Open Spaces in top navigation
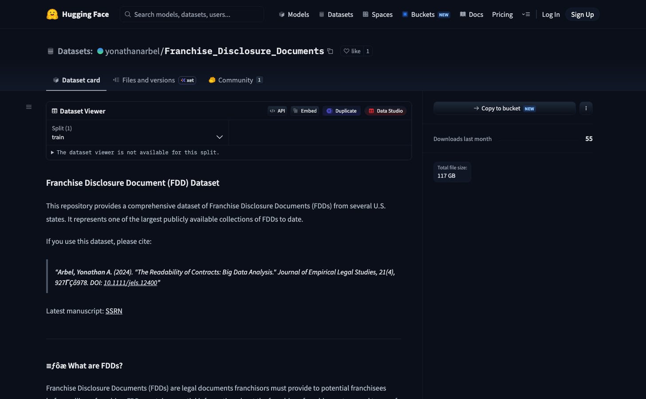Image resolution: width=646 pixels, height=399 pixels. coord(378,14)
